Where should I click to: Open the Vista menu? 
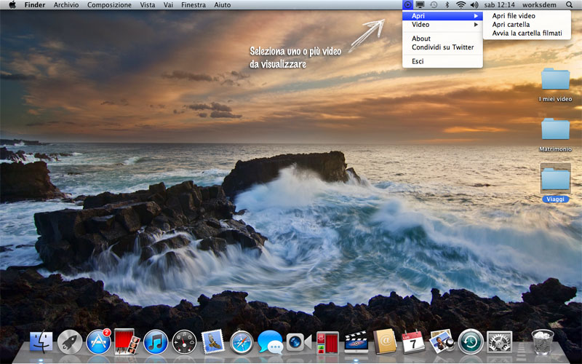[148, 5]
